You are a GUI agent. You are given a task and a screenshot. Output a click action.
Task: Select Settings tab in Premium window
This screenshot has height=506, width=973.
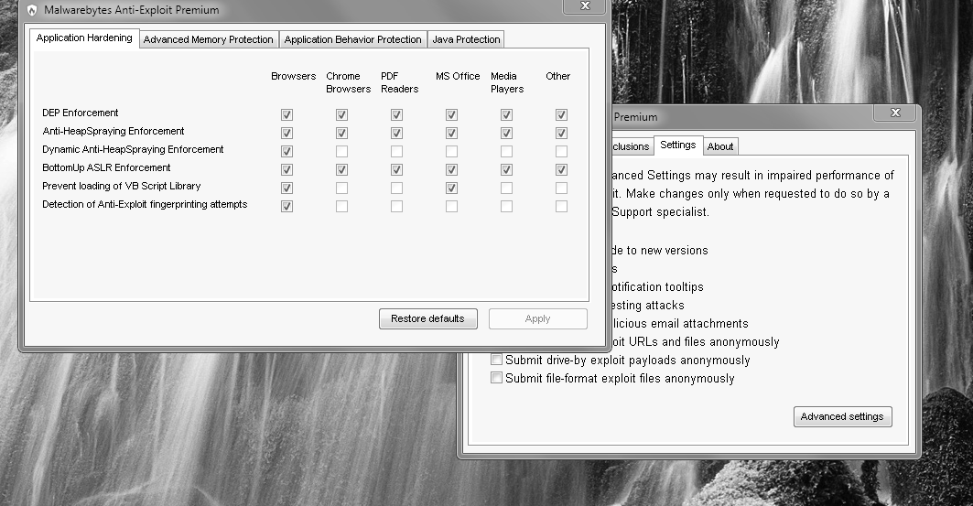pos(677,145)
